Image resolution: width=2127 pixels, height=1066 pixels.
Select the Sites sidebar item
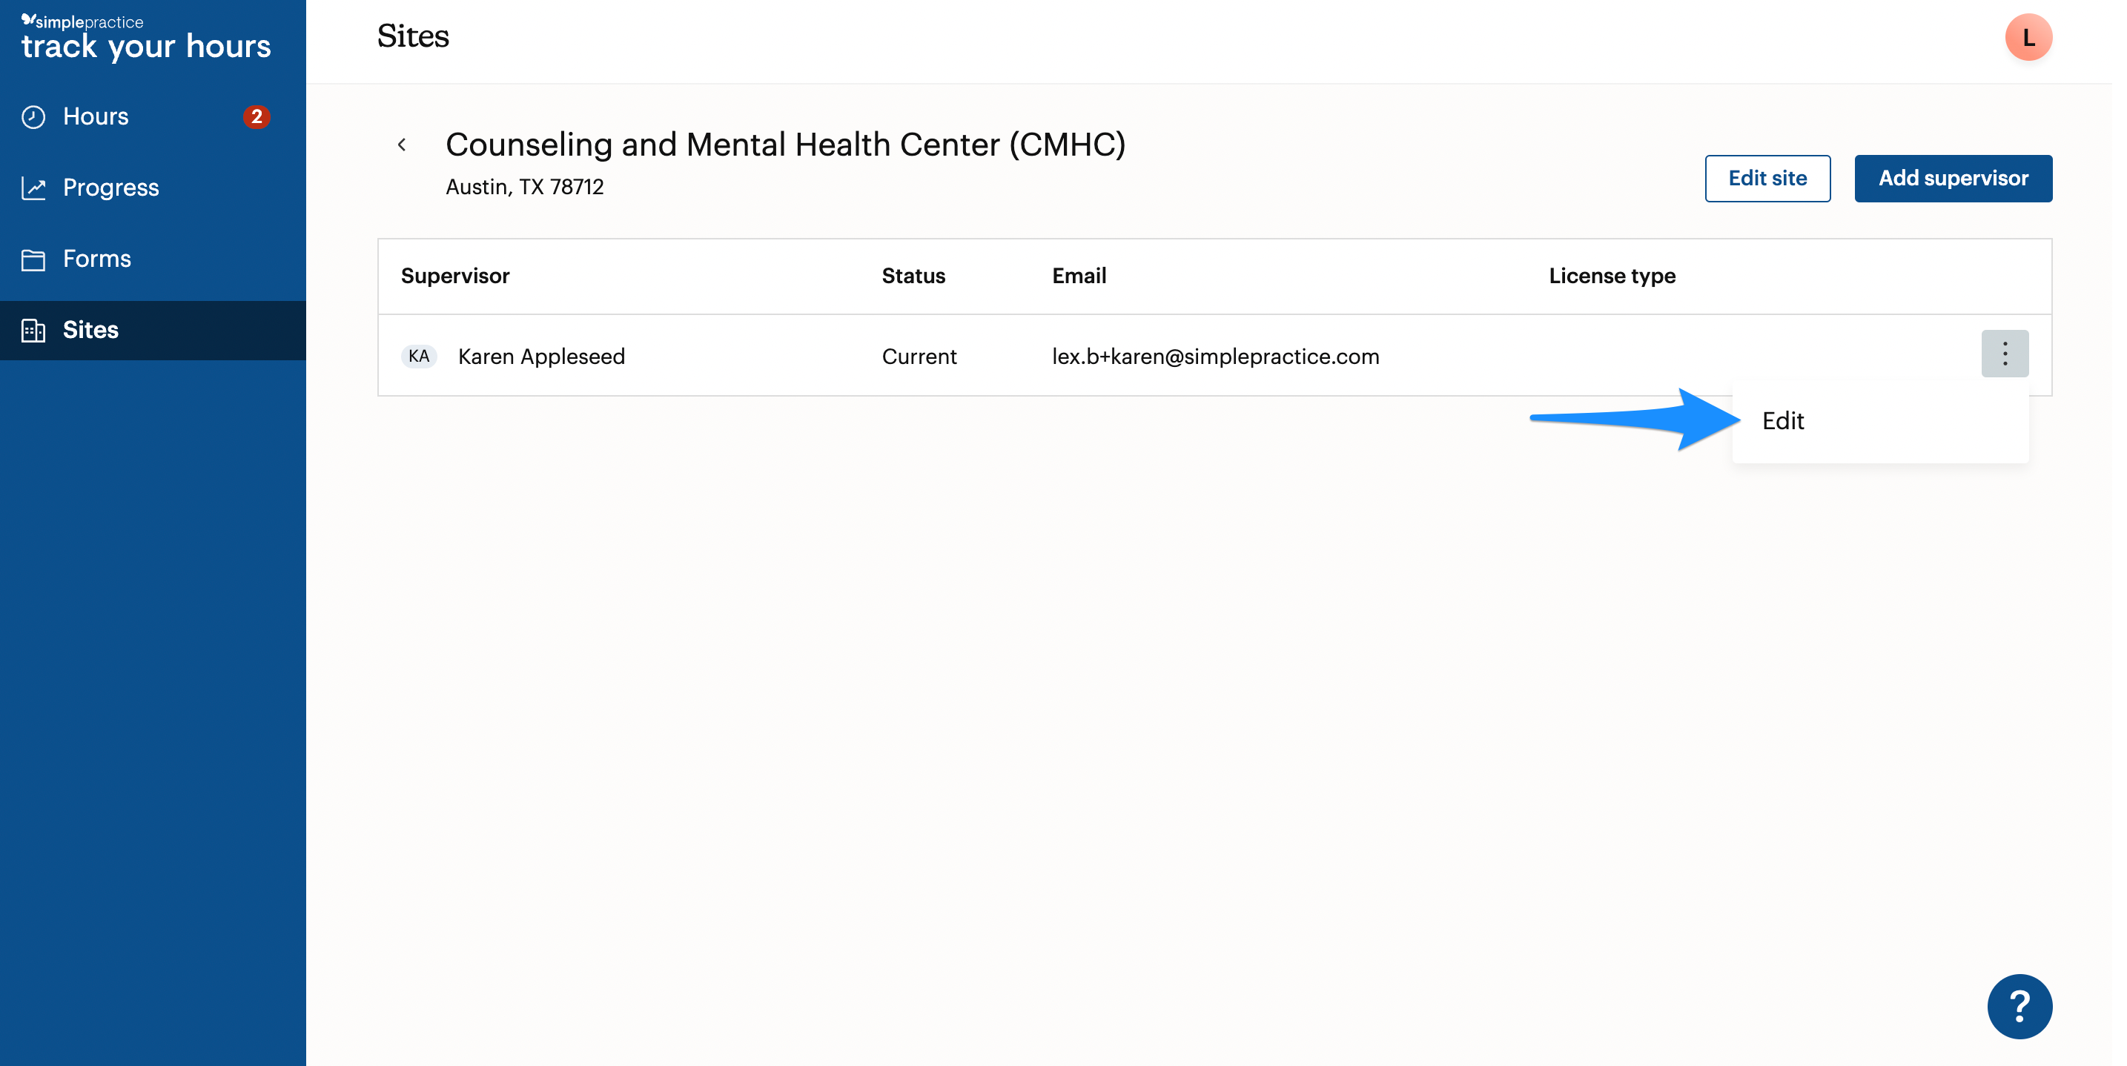click(153, 329)
